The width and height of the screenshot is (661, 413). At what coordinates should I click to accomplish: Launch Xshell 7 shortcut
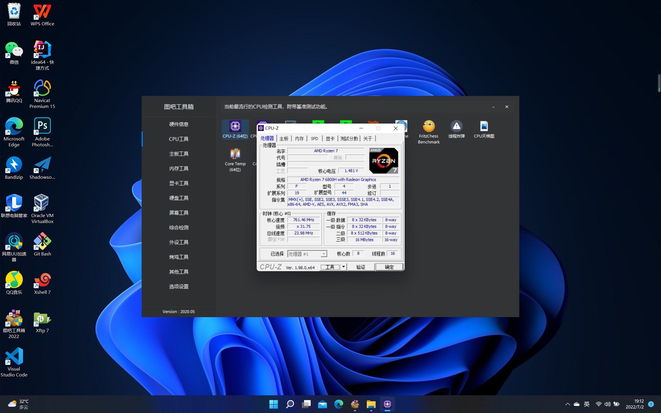(42, 283)
